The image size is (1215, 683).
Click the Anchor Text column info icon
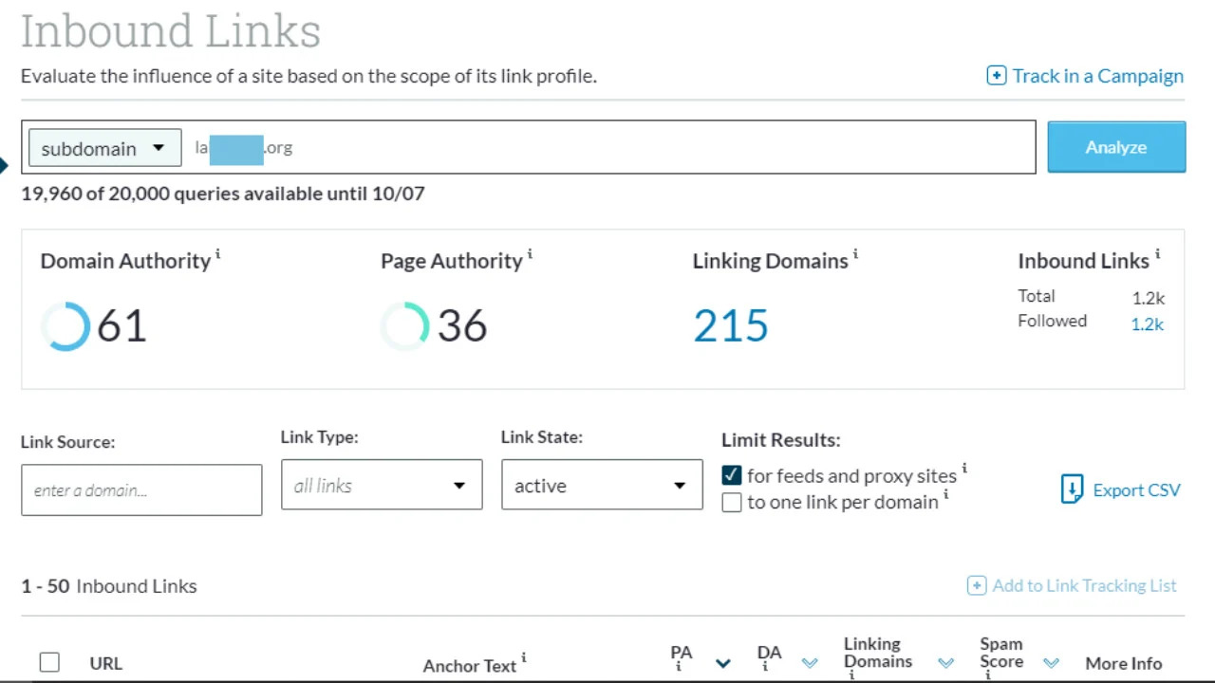[523, 655]
